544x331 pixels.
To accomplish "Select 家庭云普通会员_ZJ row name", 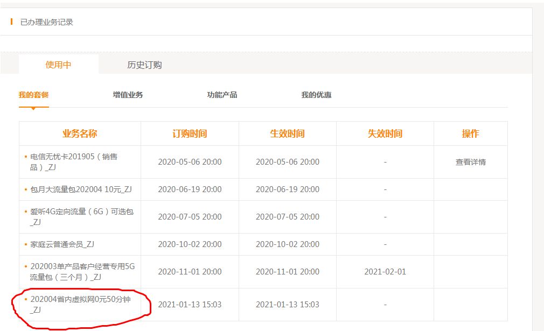I will (62, 244).
